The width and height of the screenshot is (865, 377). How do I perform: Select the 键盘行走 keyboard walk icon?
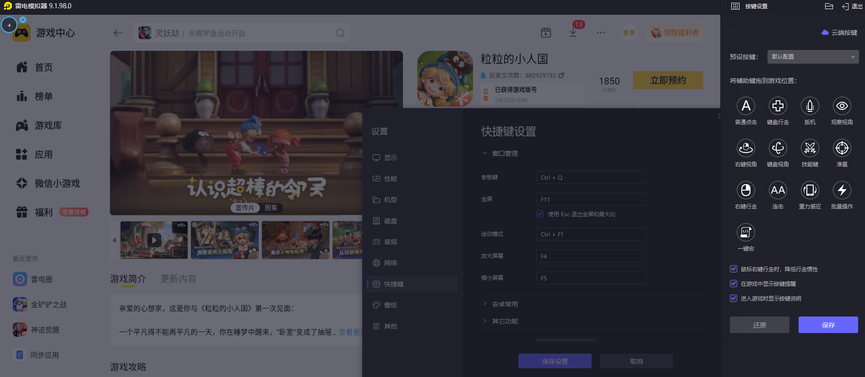click(x=778, y=106)
